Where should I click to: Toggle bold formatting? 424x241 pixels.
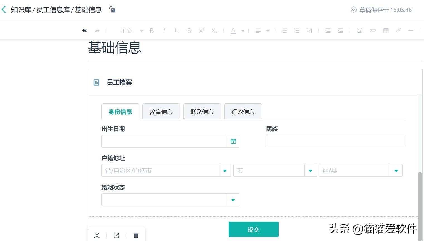pyautogui.click(x=152, y=31)
